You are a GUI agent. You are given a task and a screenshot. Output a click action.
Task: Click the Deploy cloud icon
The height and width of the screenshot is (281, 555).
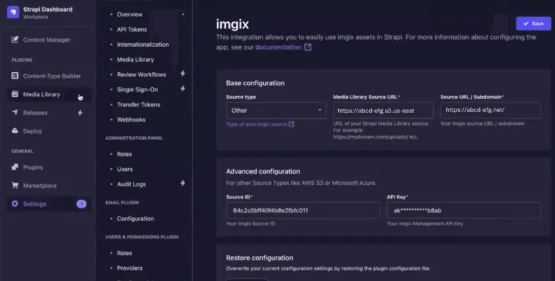pyautogui.click(x=15, y=131)
